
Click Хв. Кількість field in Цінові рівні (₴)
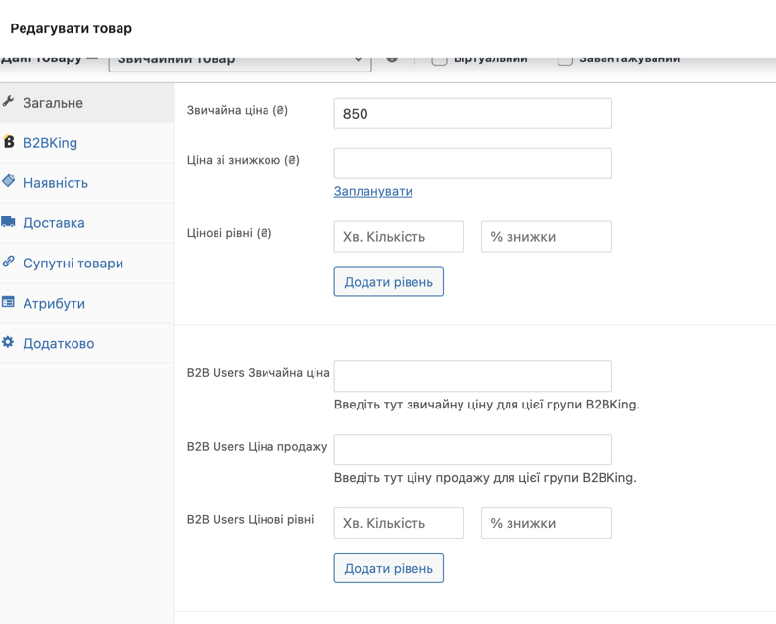click(399, 237)
